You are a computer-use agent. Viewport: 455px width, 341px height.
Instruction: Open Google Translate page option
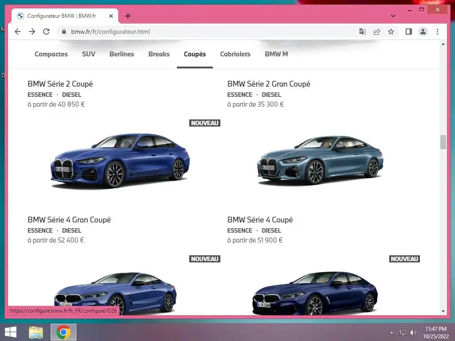point(363,32)
